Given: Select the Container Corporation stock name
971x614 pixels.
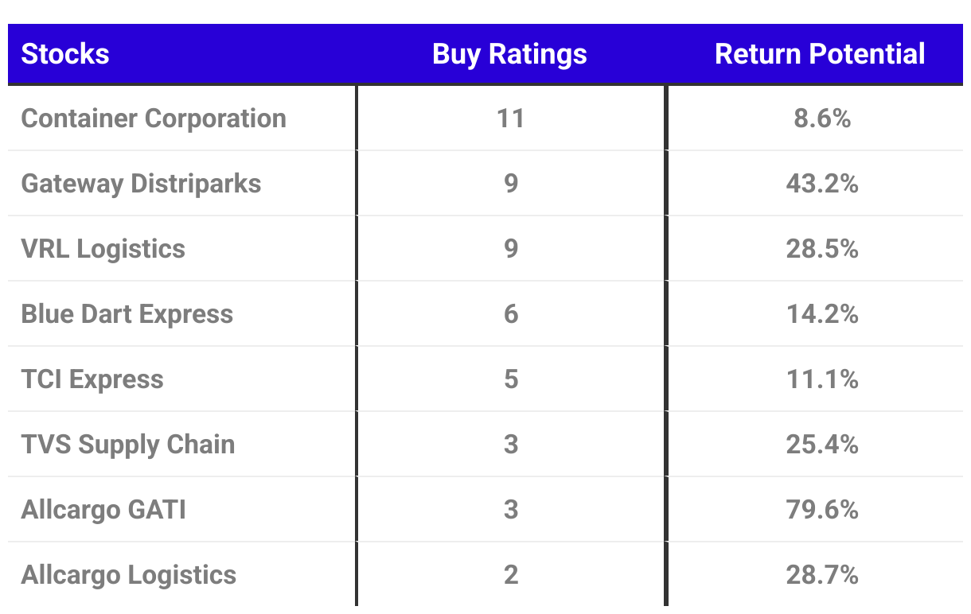Looking at the screenshot, I should click(154, 119).
